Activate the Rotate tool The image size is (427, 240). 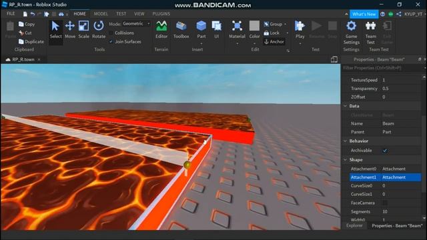point(99,29)
